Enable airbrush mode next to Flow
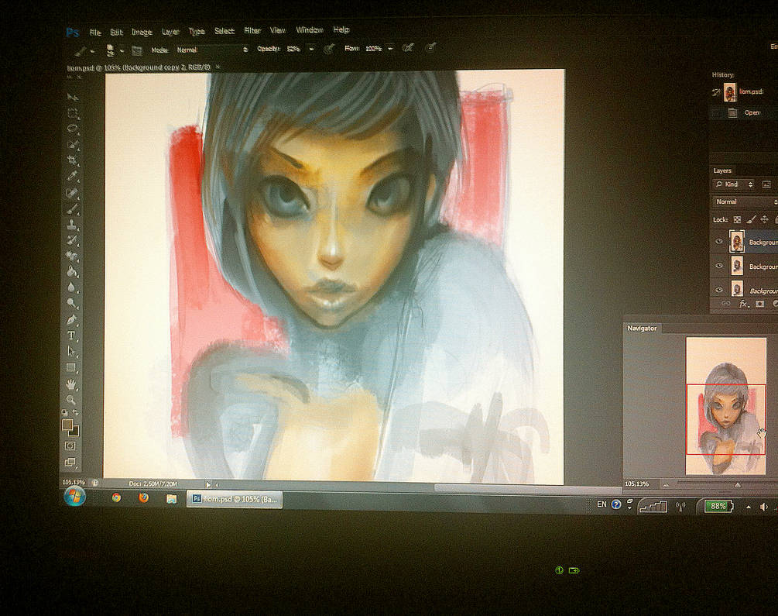Image resolution: width=778 pixels, height=616 pixels. tap(408, 48)
